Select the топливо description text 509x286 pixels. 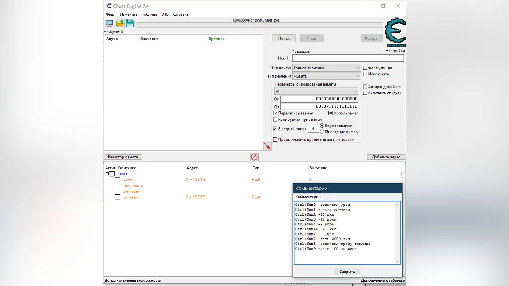tap(131, 197)
